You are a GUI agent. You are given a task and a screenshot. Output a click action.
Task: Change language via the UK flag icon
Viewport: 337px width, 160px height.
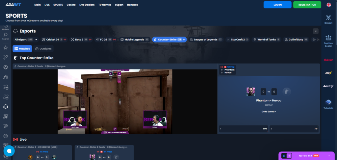tap(329, 5)
